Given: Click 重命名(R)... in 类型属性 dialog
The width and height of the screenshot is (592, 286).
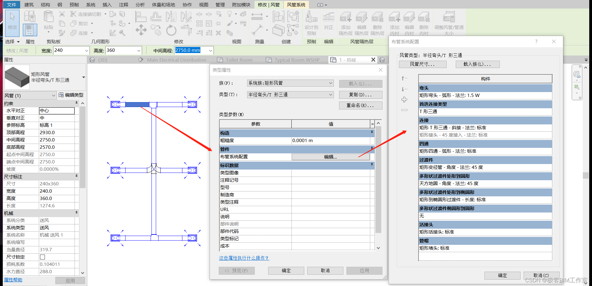Looking at the screenshot, I should 360,105.
